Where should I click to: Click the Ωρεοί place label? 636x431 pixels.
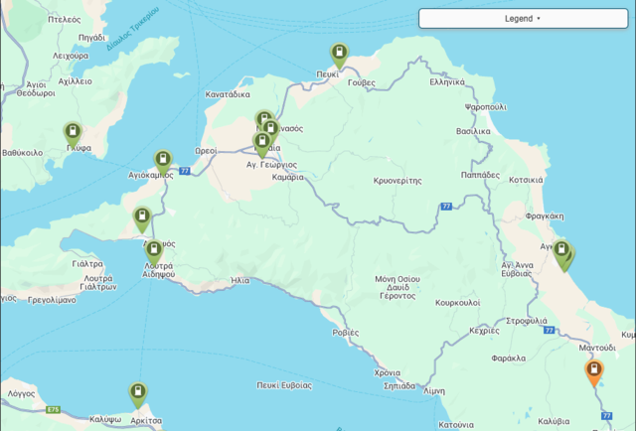click(x=206, y=151)
